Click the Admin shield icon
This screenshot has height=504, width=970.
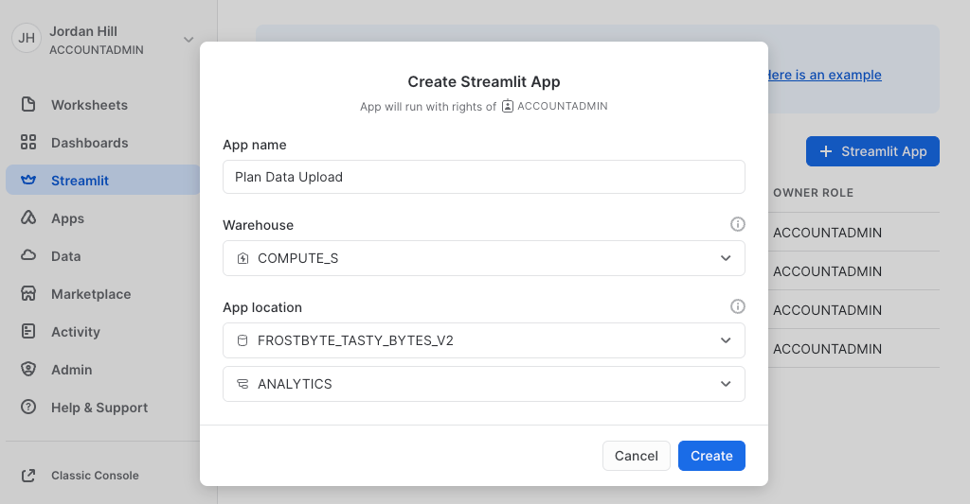pos(28,370)
